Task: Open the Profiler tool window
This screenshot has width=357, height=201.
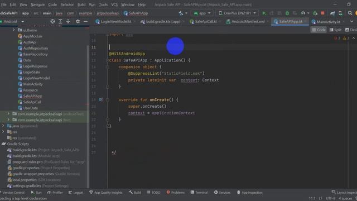Action: 55,193
